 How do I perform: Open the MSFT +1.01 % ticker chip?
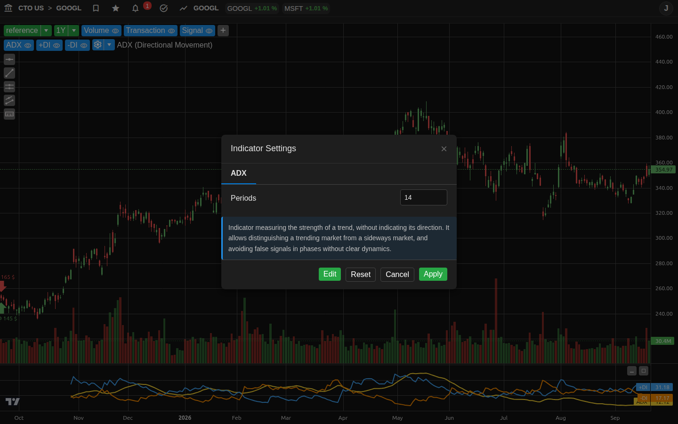(x=306, y=8)
